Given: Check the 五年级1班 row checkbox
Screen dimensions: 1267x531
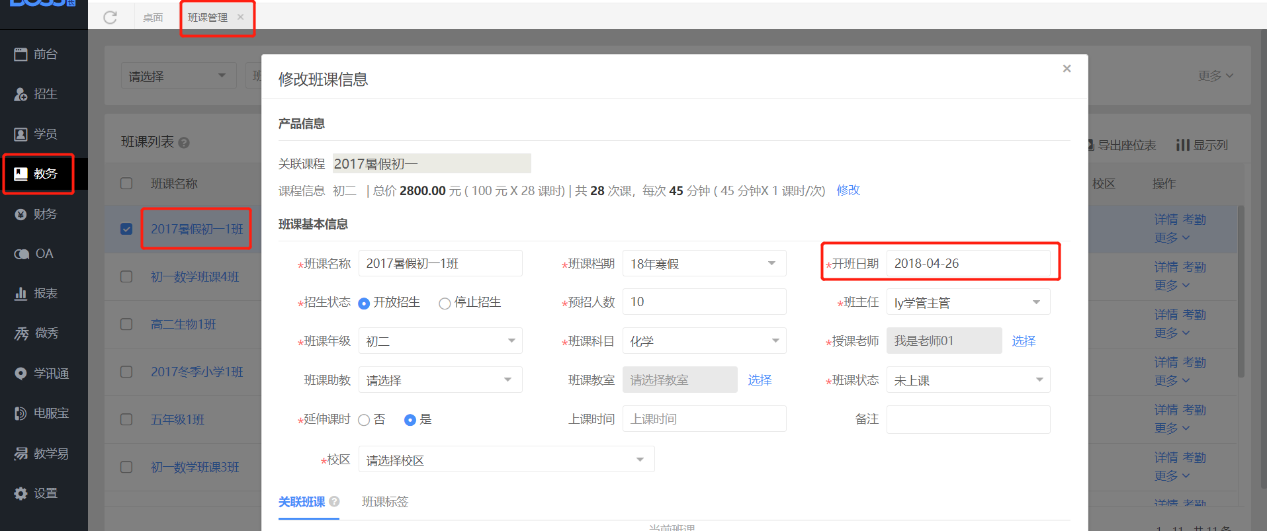Looking at the screenshot, I should pyautogui.click(x=126, y=419).
